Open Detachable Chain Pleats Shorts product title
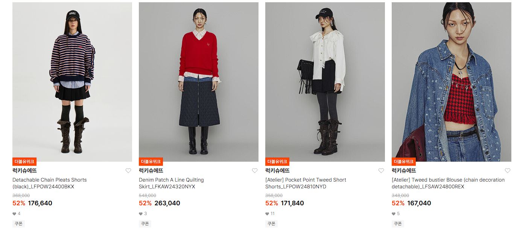The width and height of the screenshot is (514, 235). tap(50, 183)
